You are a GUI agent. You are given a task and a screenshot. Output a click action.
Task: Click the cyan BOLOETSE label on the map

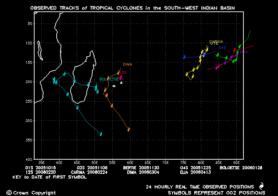[108, 79]
